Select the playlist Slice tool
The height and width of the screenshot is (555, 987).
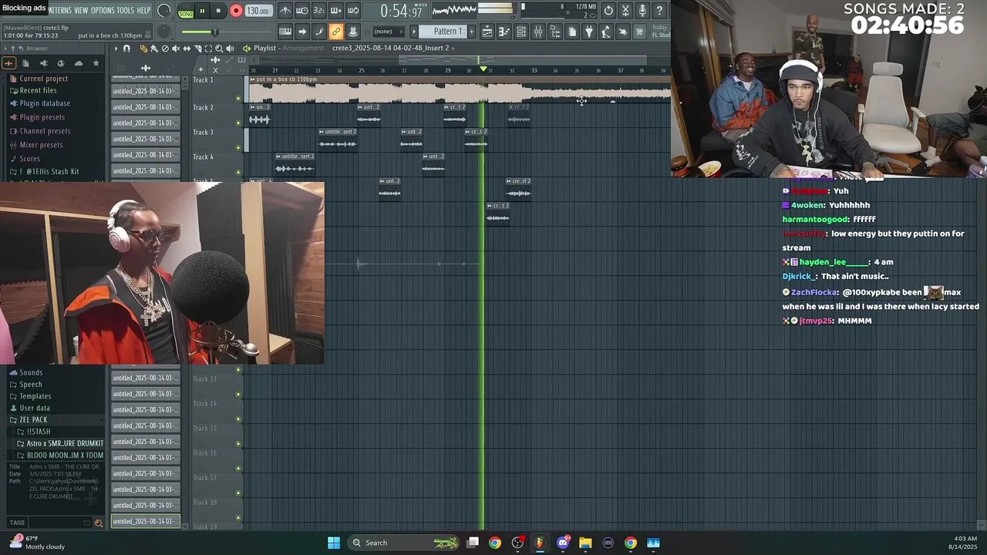point(197,49)
